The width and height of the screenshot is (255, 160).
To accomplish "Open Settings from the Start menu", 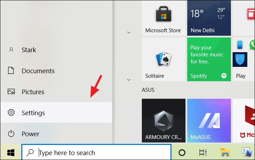I will pos(56,113).
